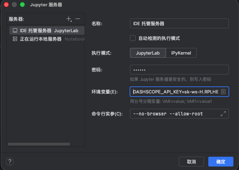
Task: Click the Jupyter 服务器 window title
Action: [46, 5]
